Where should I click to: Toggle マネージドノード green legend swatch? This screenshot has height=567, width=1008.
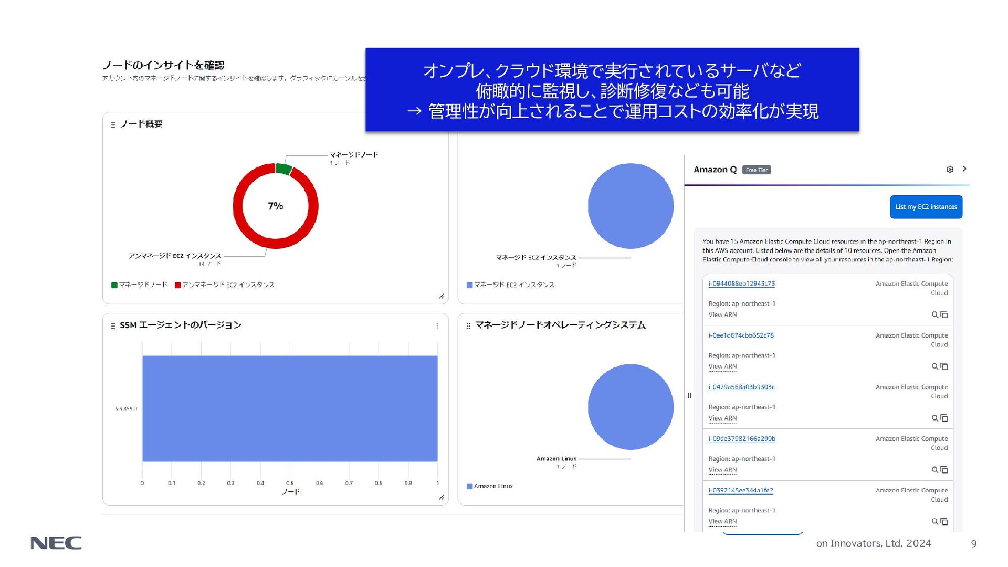tap(114, 285)
